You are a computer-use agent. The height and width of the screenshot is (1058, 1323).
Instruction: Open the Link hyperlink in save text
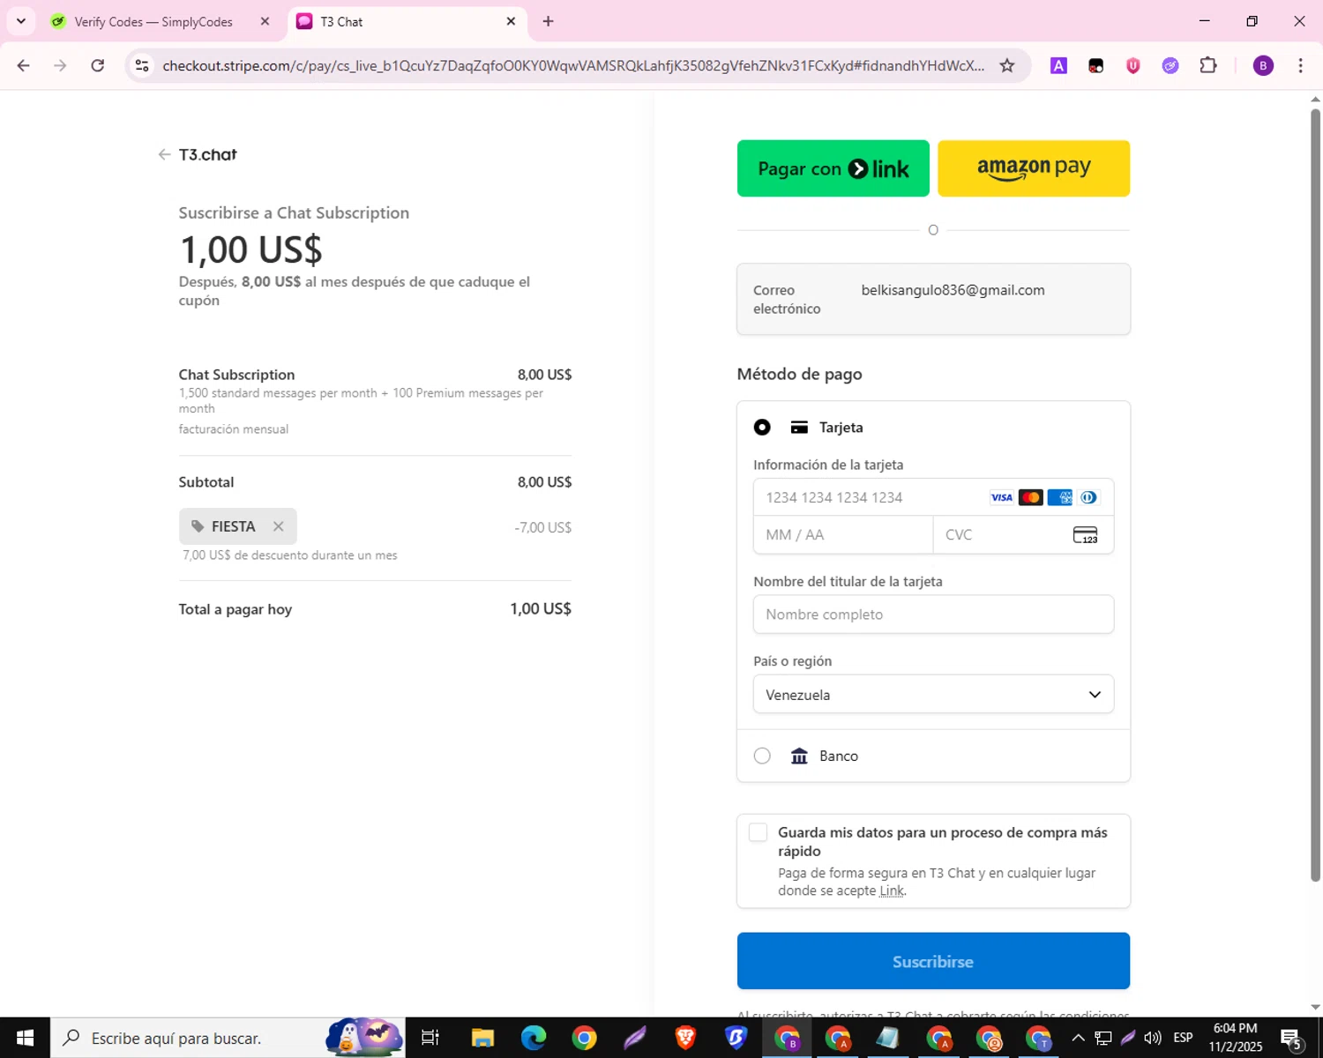[892, 890]
